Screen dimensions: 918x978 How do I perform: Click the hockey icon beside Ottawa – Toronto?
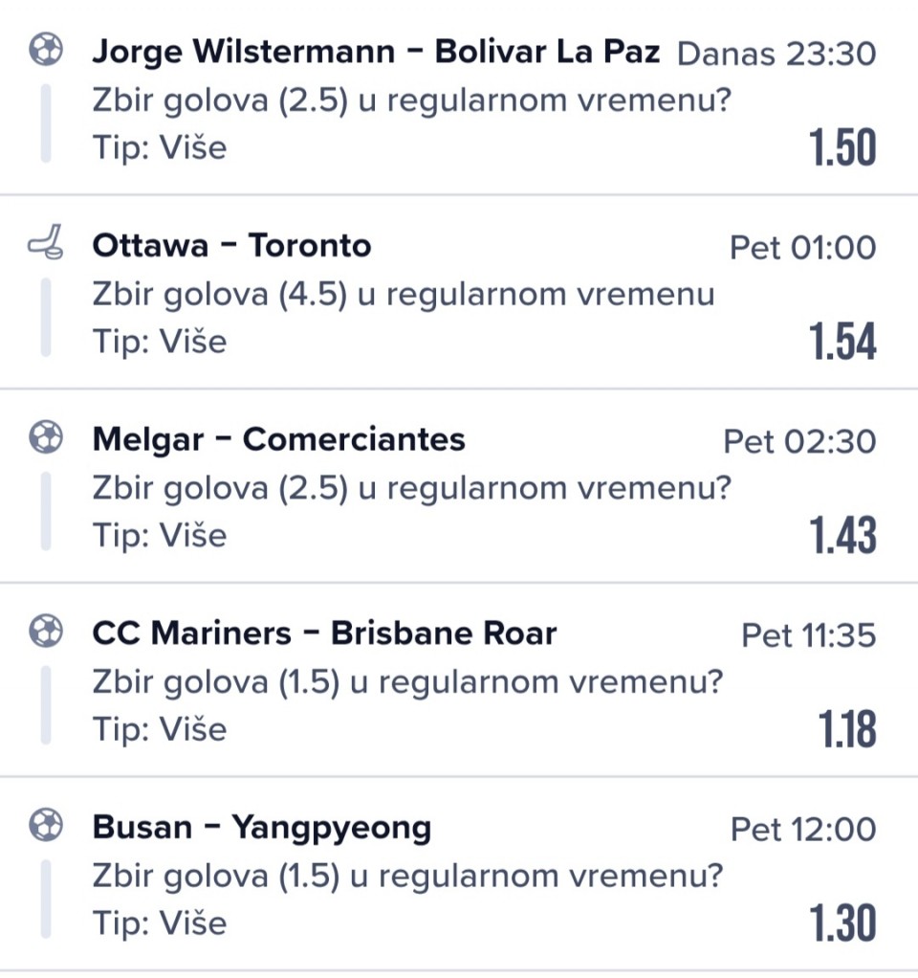46,242
